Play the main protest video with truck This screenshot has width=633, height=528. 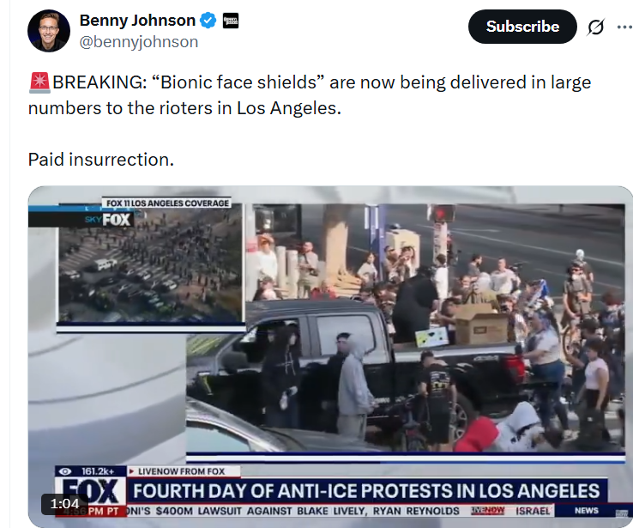(406, 328)
